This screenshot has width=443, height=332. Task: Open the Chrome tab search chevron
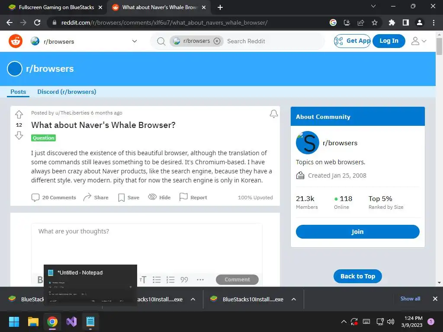coord(373,6)
